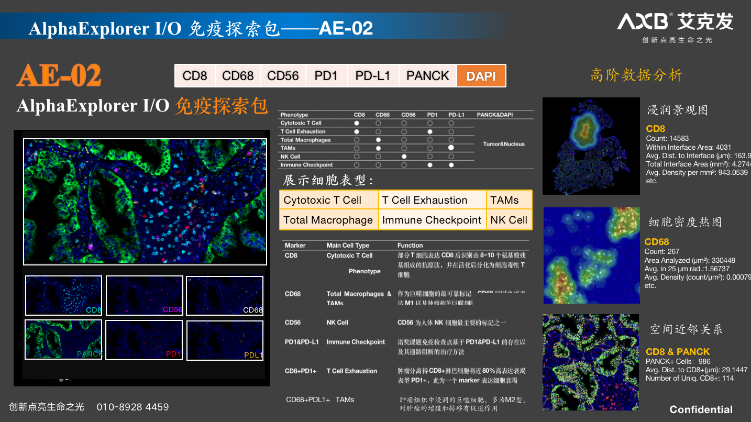The width and height of the screenshot is (751, 422).
Task: Open the CD8 single-channel thumbnail
Action: [x=63, y=295]
